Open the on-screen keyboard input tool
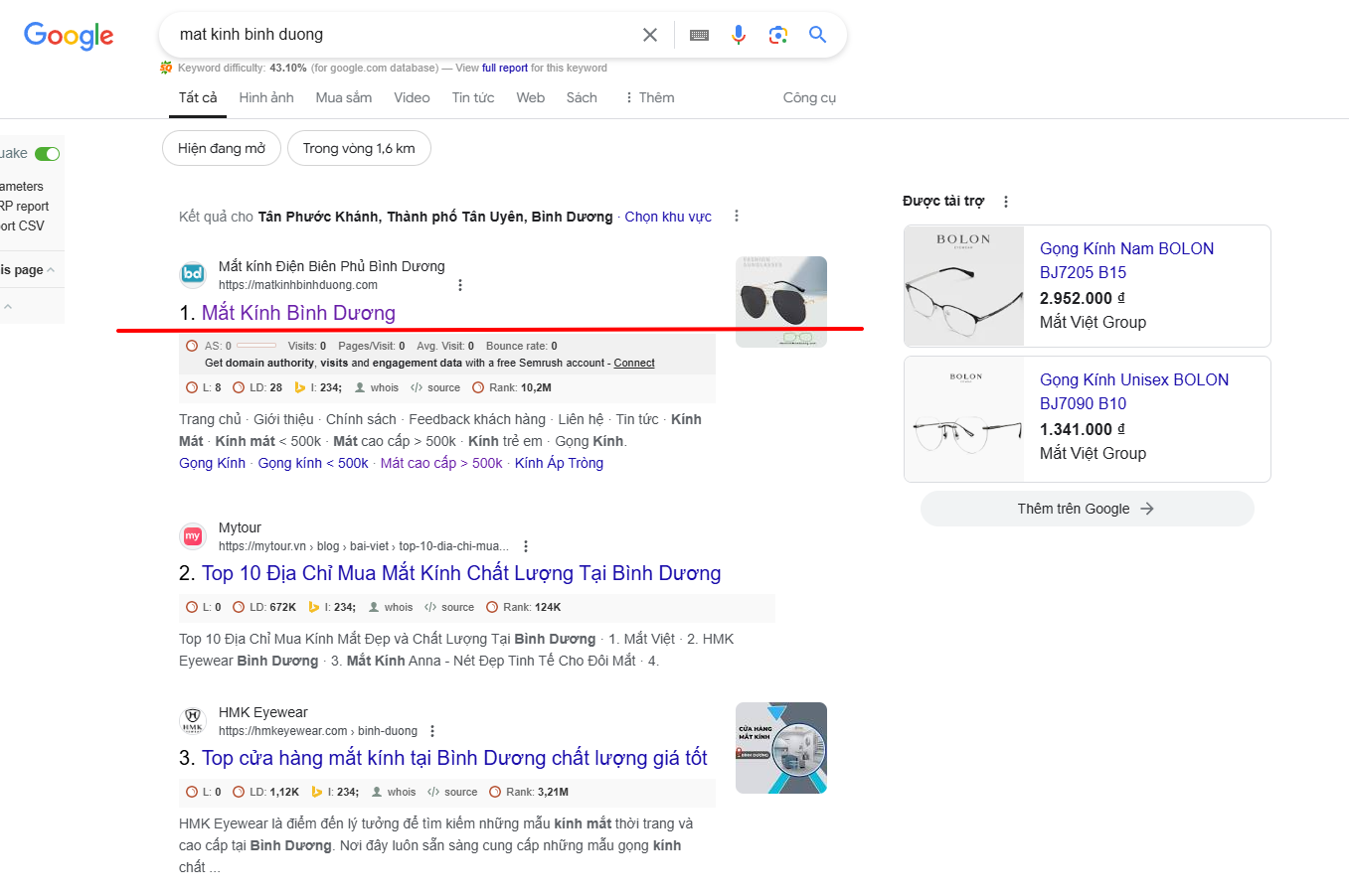This screenshot has height=894, width=1349. [699, 35]
